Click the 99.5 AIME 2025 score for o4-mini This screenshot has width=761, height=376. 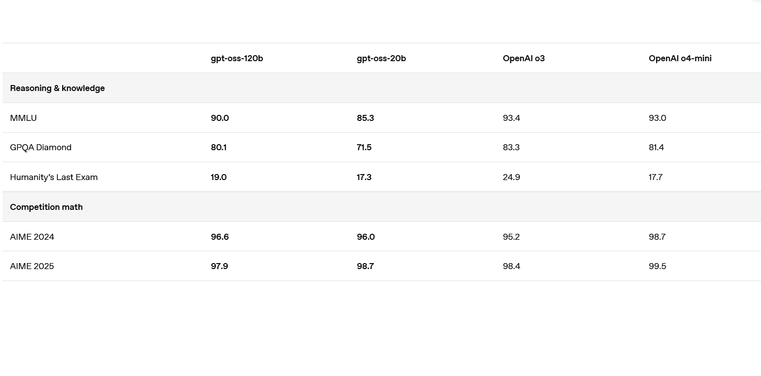[657, 266]
